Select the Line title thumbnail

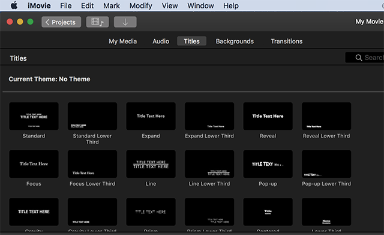(151, 164)
